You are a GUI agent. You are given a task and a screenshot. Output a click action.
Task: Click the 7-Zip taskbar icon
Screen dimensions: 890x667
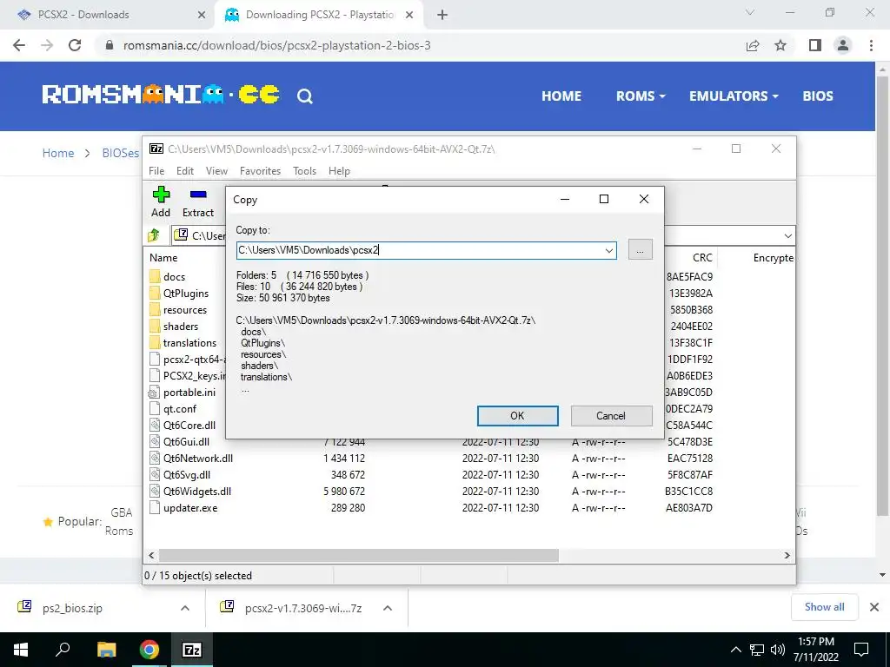(191, 650)
